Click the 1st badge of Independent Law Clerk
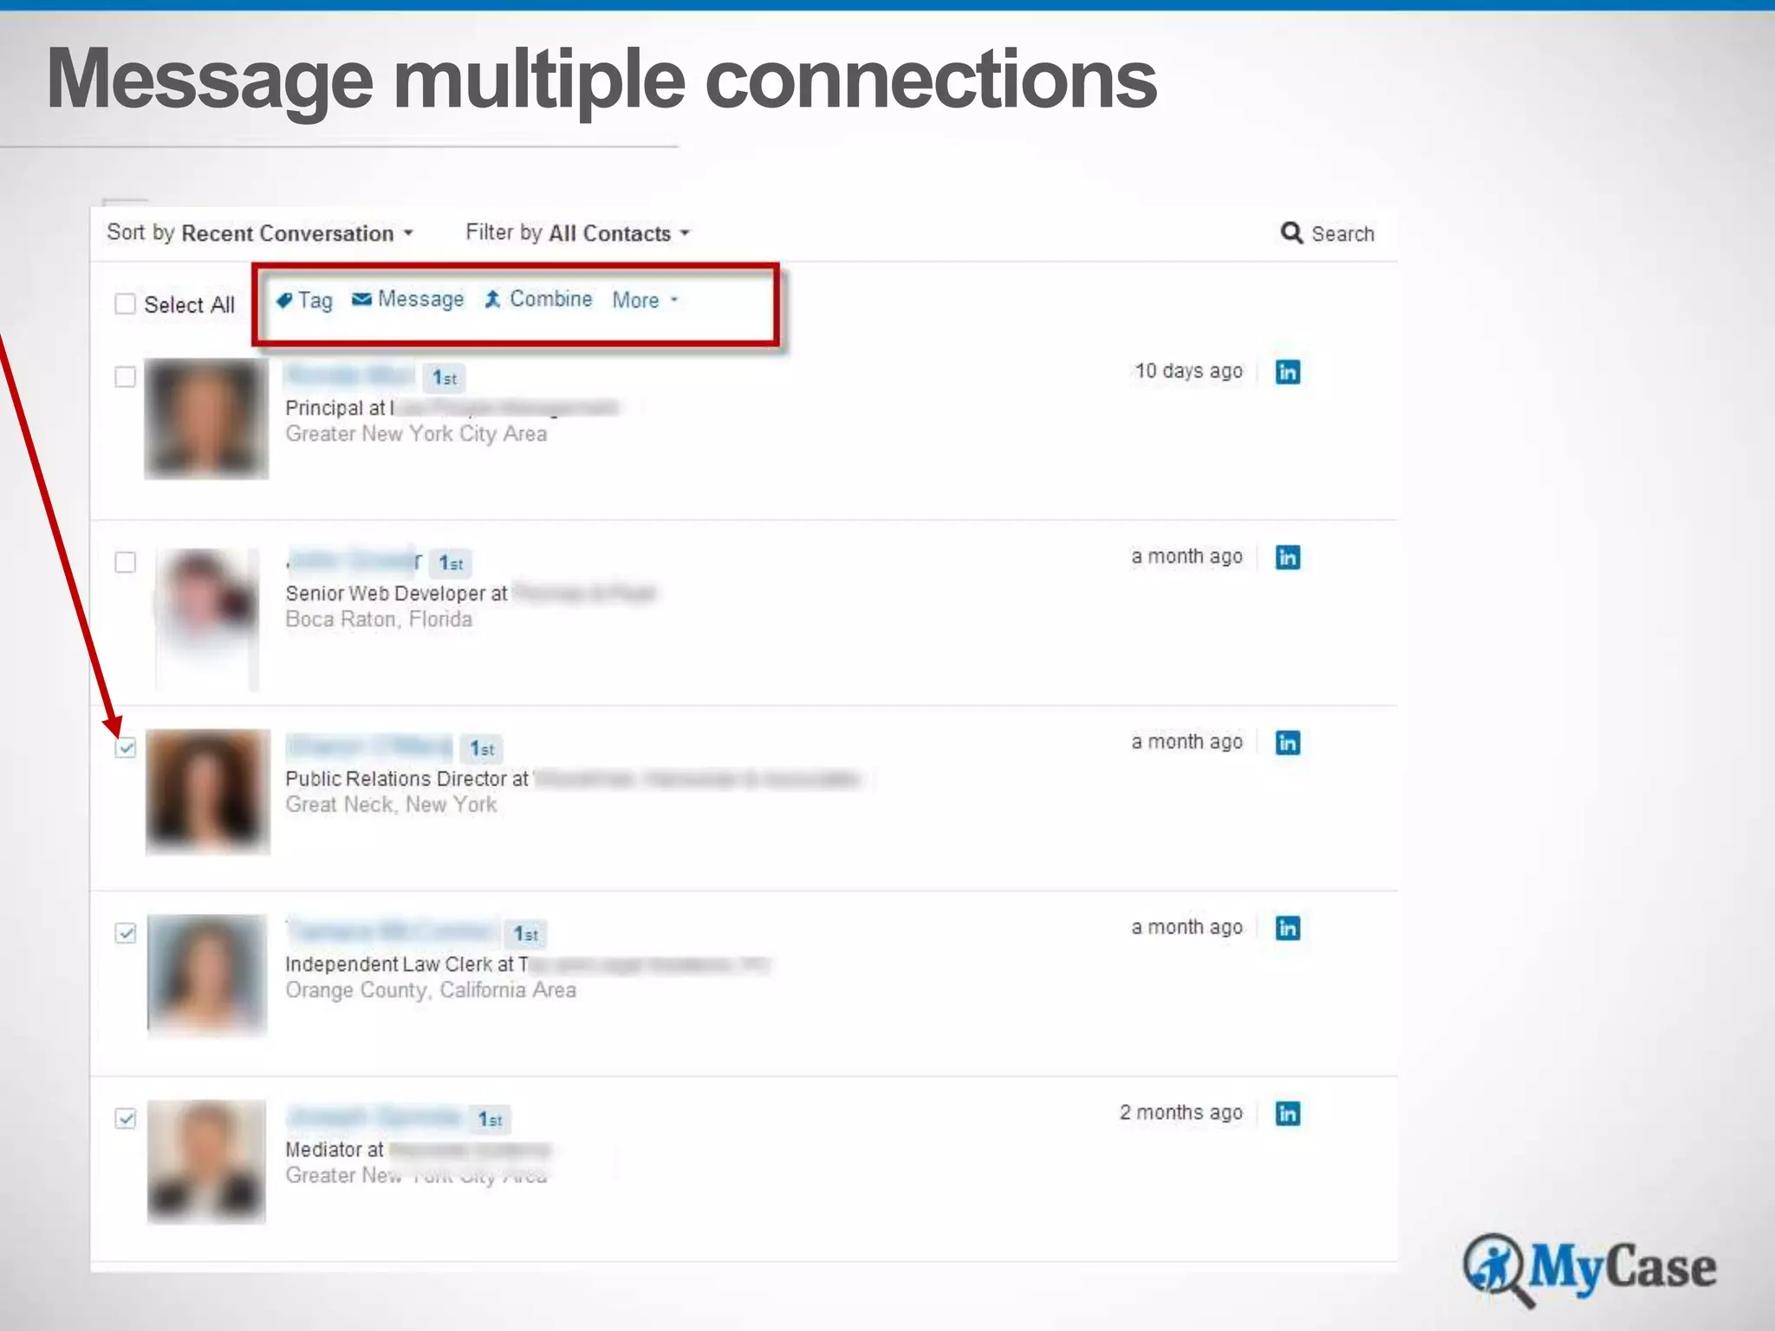1775x1331 pixels. pos(526,934)
